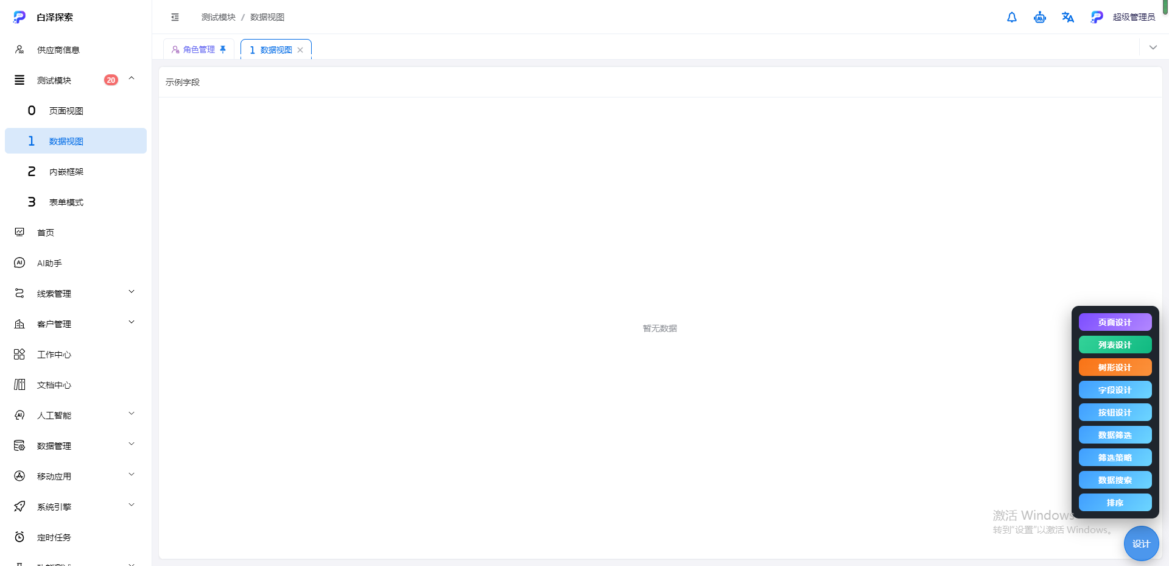The width and height of the screenshot is (1169, 566).
Task: Click 测试模块 in the breadcrumb
Action: 219,17
